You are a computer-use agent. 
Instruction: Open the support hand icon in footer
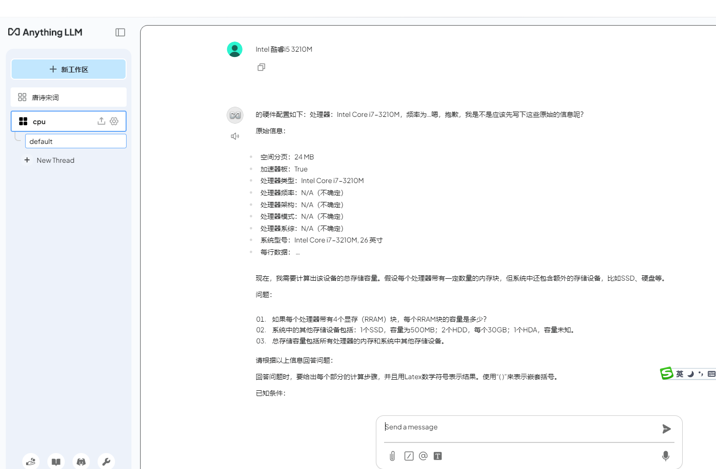pyautogui.click(x=31, y=461)
